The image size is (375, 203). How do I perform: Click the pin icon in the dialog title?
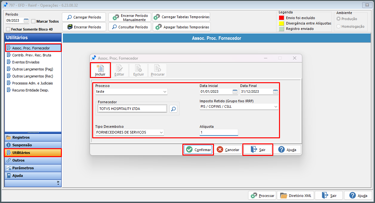[94, 58]
